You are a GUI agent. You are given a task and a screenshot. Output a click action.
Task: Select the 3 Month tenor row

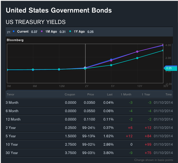pyautogui.click(x=89, y=103)
